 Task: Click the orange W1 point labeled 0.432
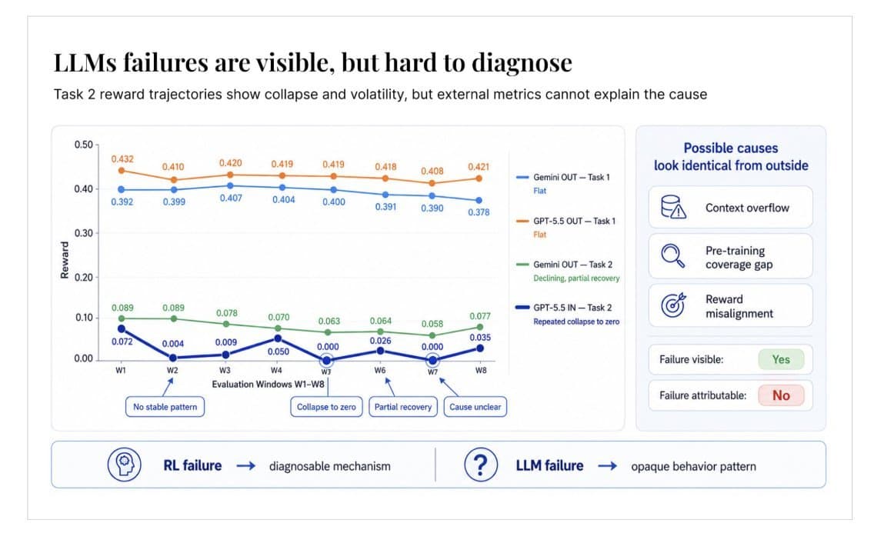(x=122, y=171)
